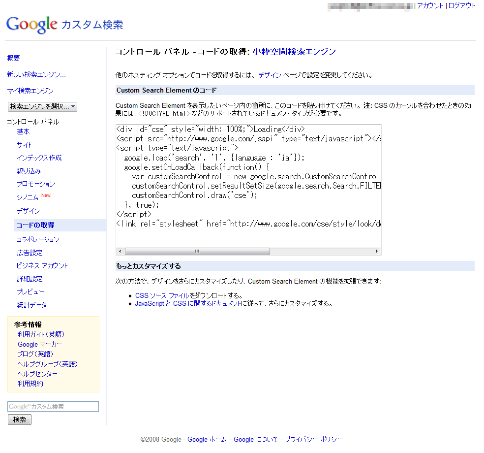The width and height of the screenshot is (484, 453).
Task: Visit ブログ(英語) link
Action: [35, 354]
